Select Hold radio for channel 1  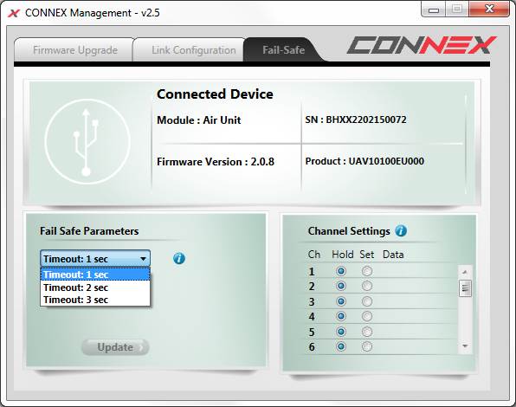[341, 271]
